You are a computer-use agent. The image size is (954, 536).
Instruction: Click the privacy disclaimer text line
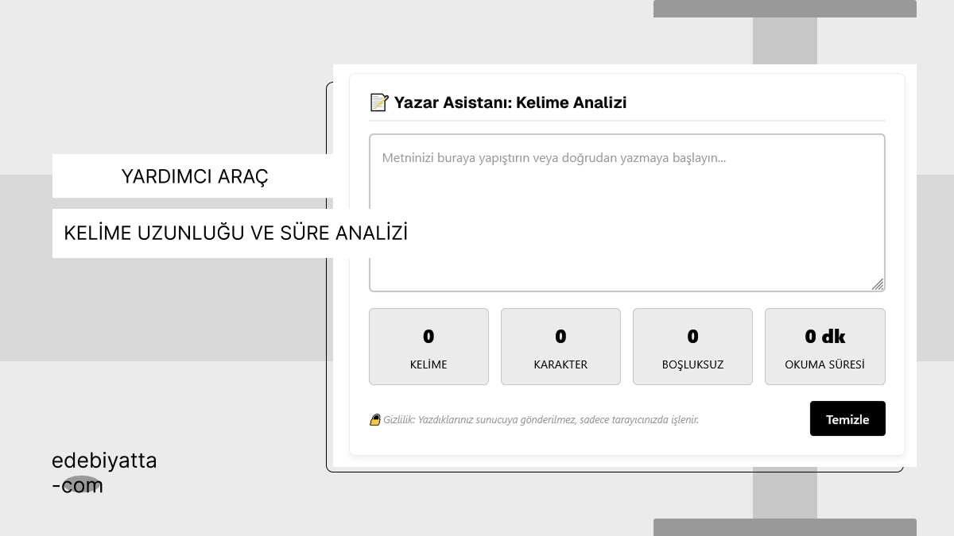pos(541,419)
